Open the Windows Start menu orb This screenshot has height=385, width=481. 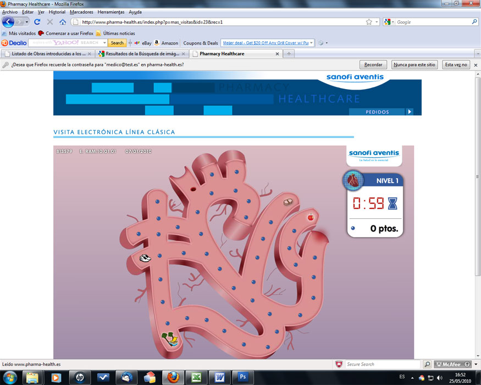tap(9, 377)
